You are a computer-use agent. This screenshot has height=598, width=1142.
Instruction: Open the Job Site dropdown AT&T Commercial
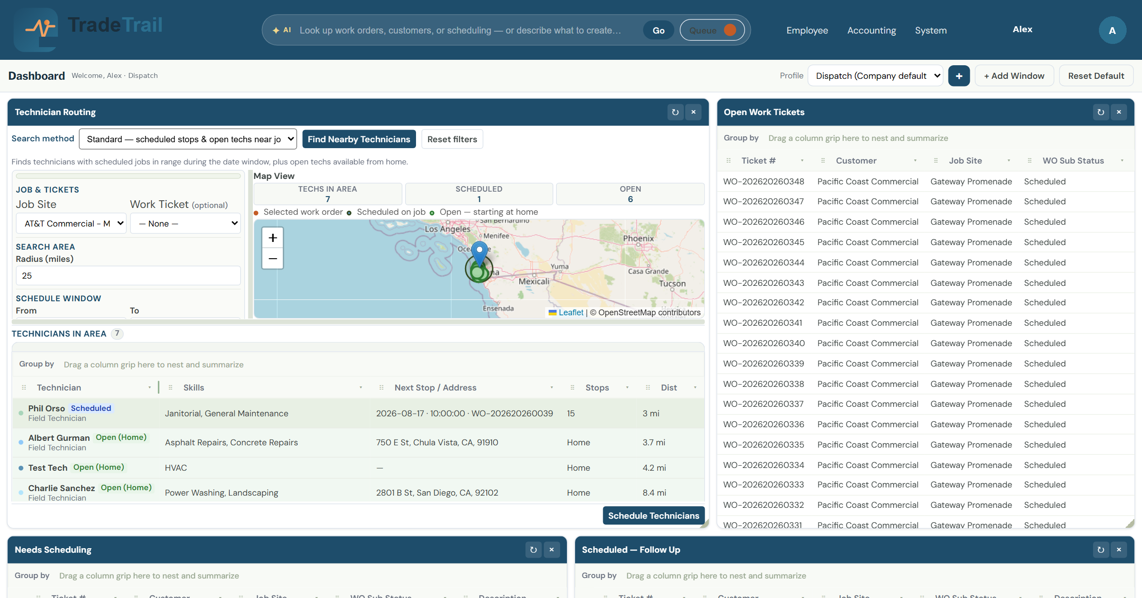pyautogui.click(x=71, y=223)
